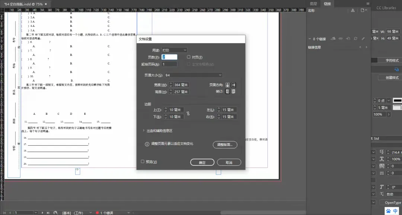Go to previous page arrow in status bar

click(x=10, y=213)
